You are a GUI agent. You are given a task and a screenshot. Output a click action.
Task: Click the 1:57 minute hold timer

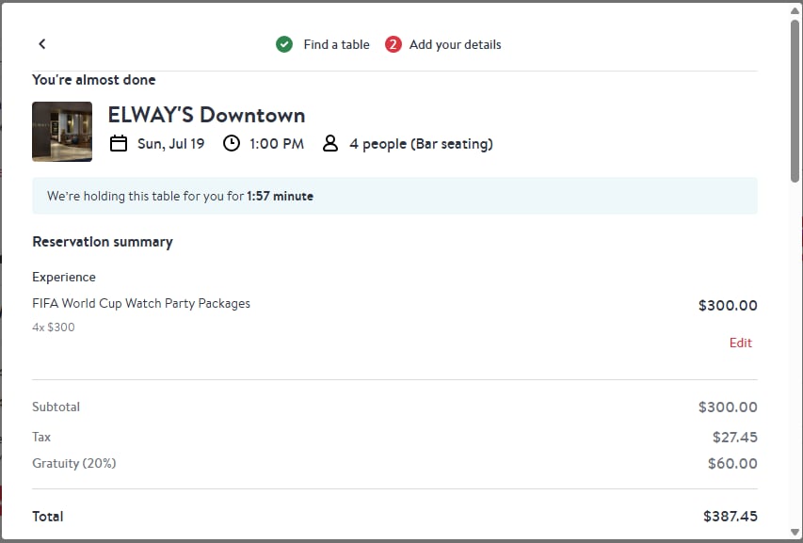(x=280, y=196)
